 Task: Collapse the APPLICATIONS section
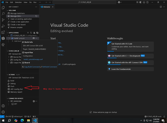point(7,33)
